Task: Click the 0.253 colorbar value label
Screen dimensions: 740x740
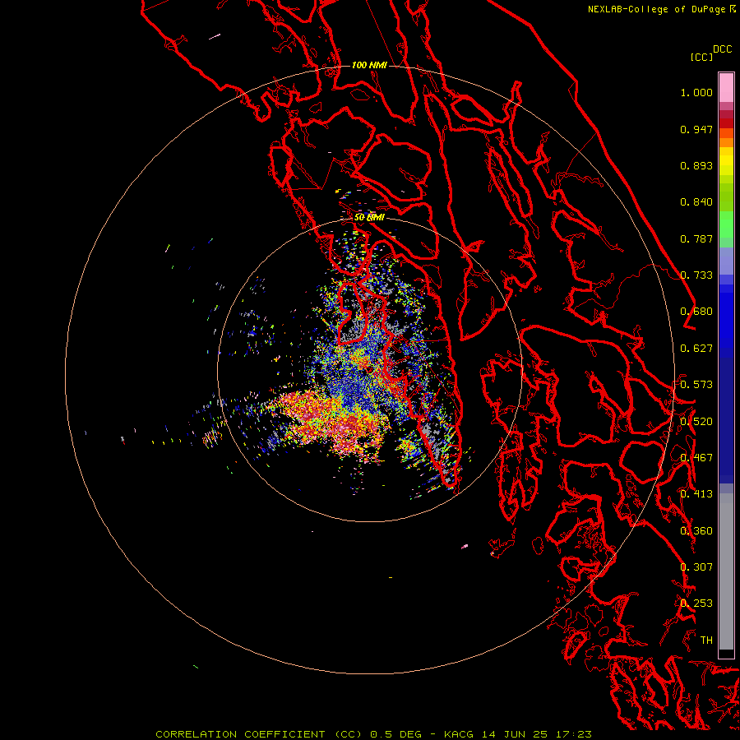Action: tap(696, 604)
